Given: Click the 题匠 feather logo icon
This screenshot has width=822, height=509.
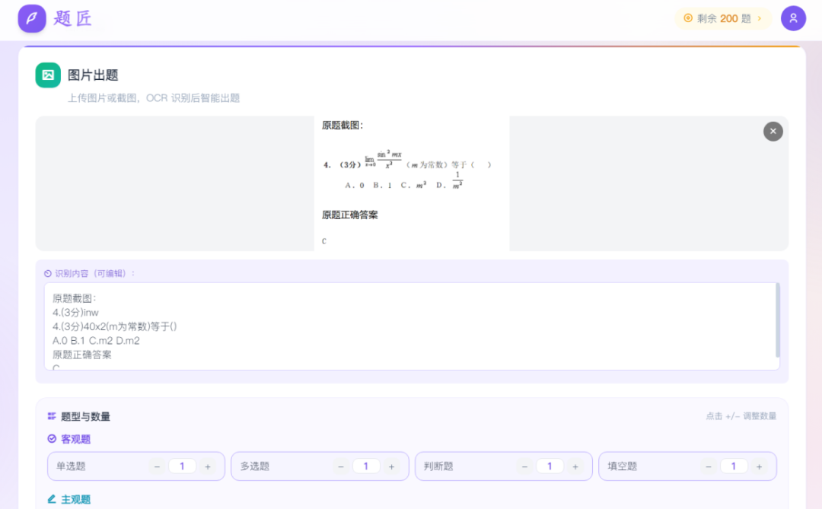Looking at the screenshot, I should 32,18.
